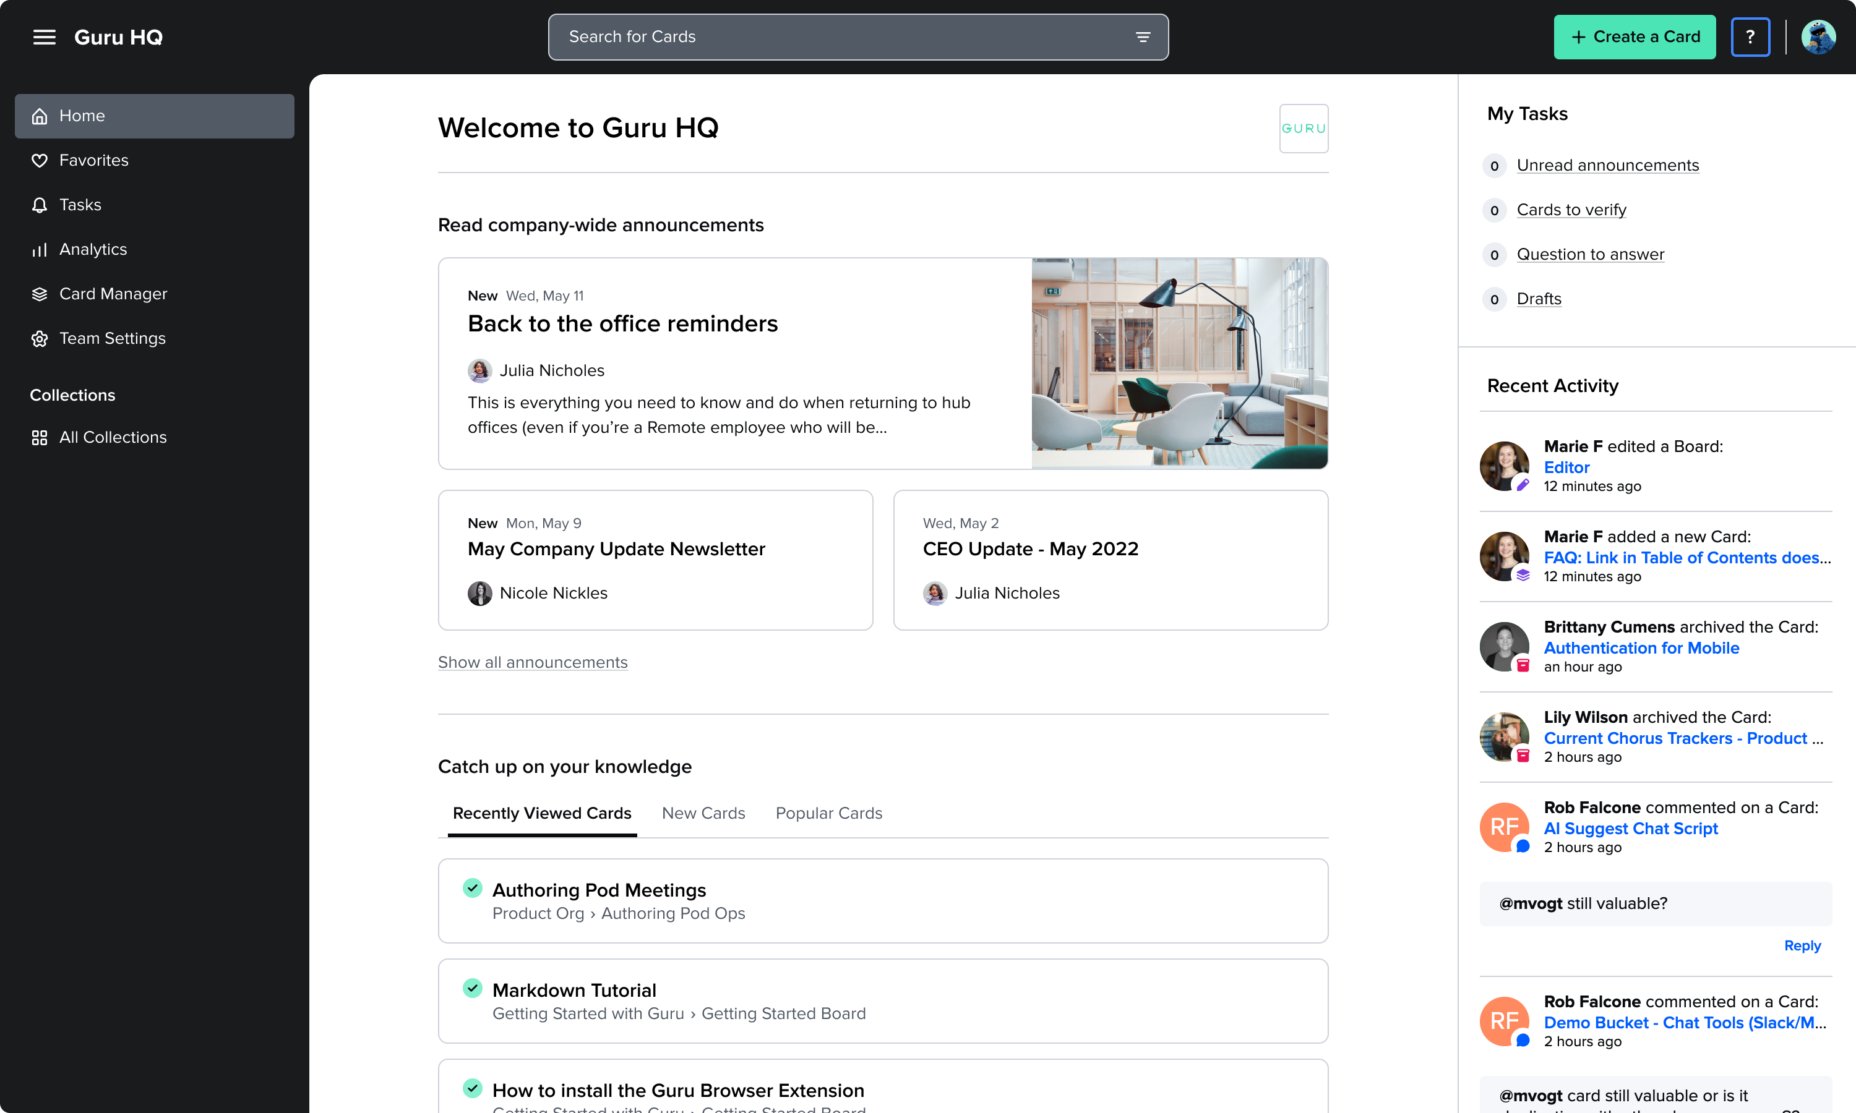Open Card Manager in sidebar
1856x1113 pixels.
click(x=155, y=294)
